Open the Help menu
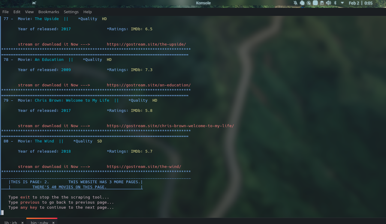This screenshot has height=224, width=386. [88, 12]
